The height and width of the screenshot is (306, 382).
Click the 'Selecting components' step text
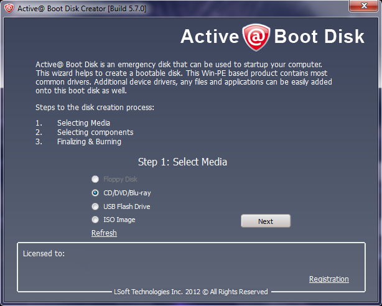95,132
